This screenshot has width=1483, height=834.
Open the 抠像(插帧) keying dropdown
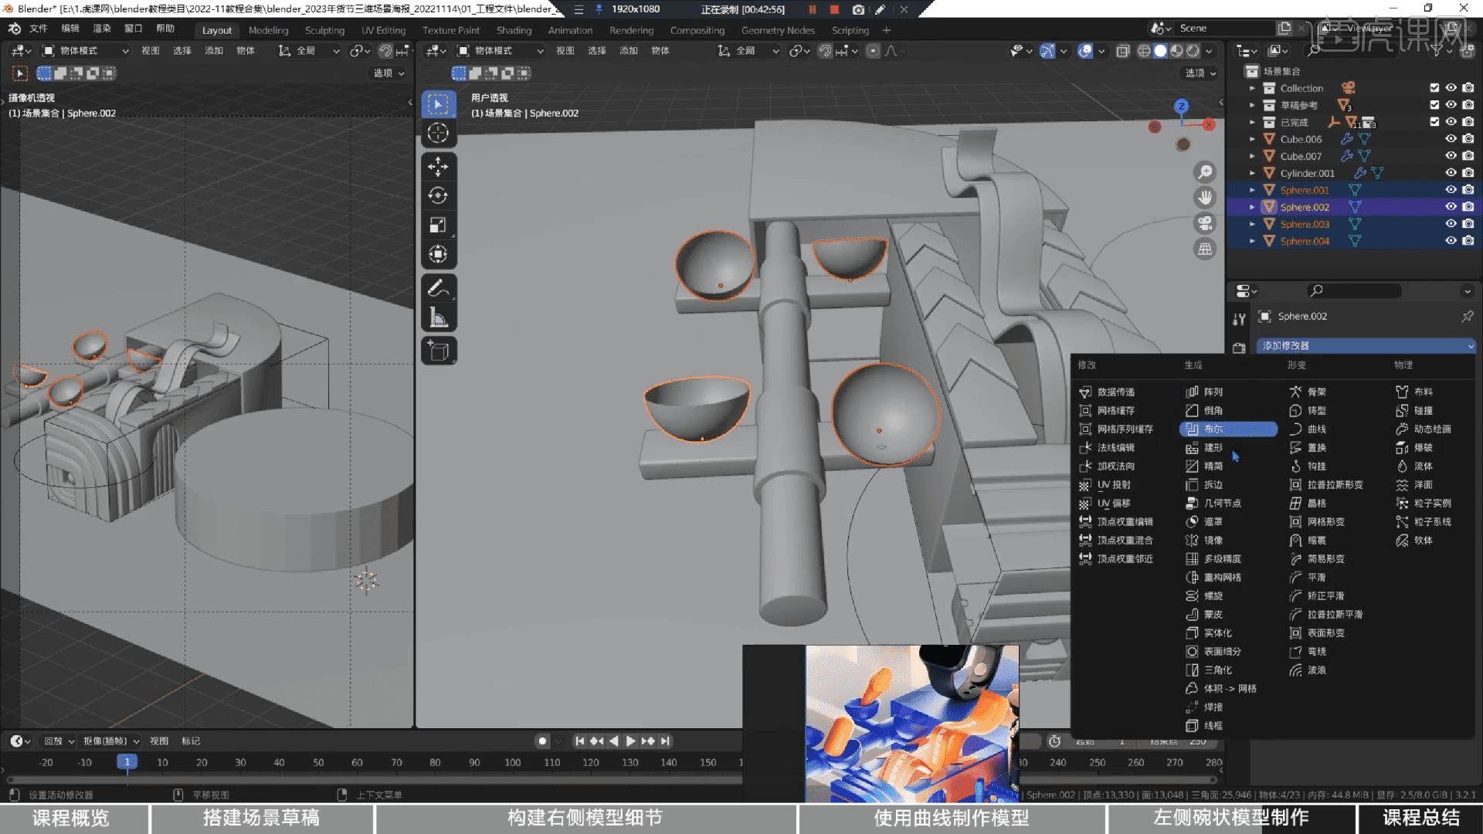pos(111,741)
